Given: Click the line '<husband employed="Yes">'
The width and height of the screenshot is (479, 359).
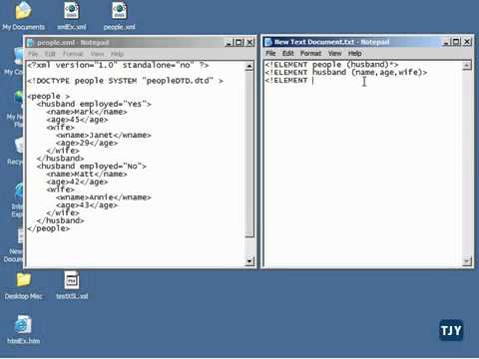Looking at the screenshot, I should click(x=94, y=104).
